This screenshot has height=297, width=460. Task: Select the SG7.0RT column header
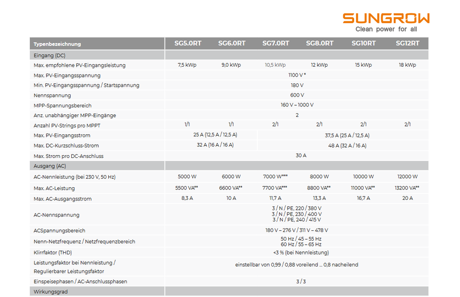(x=275, y=44)
